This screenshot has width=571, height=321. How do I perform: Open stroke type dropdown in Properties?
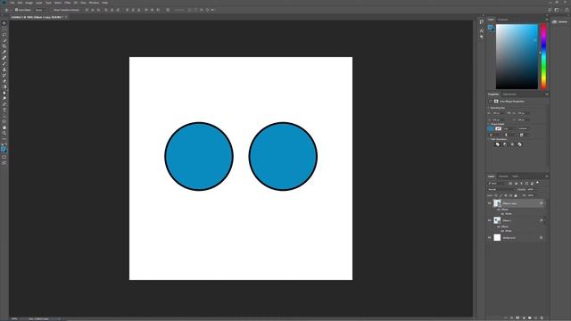[x=524, y=128]
